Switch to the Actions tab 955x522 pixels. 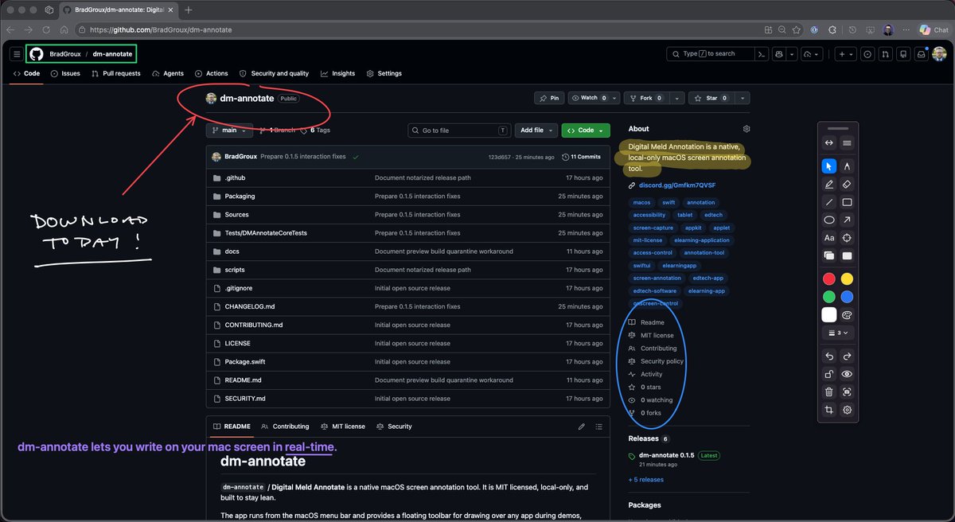[212, 73]
